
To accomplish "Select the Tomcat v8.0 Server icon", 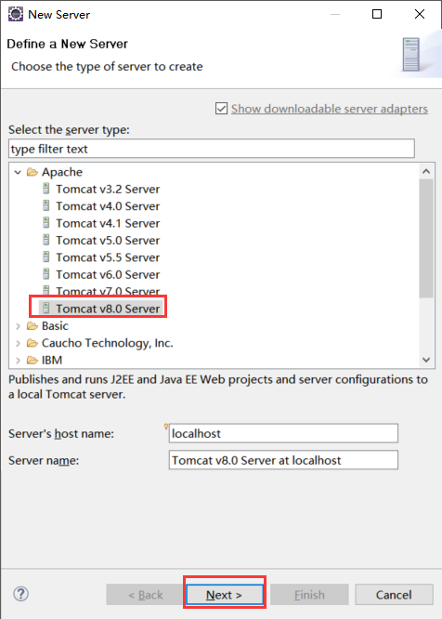I will point(46,308).
